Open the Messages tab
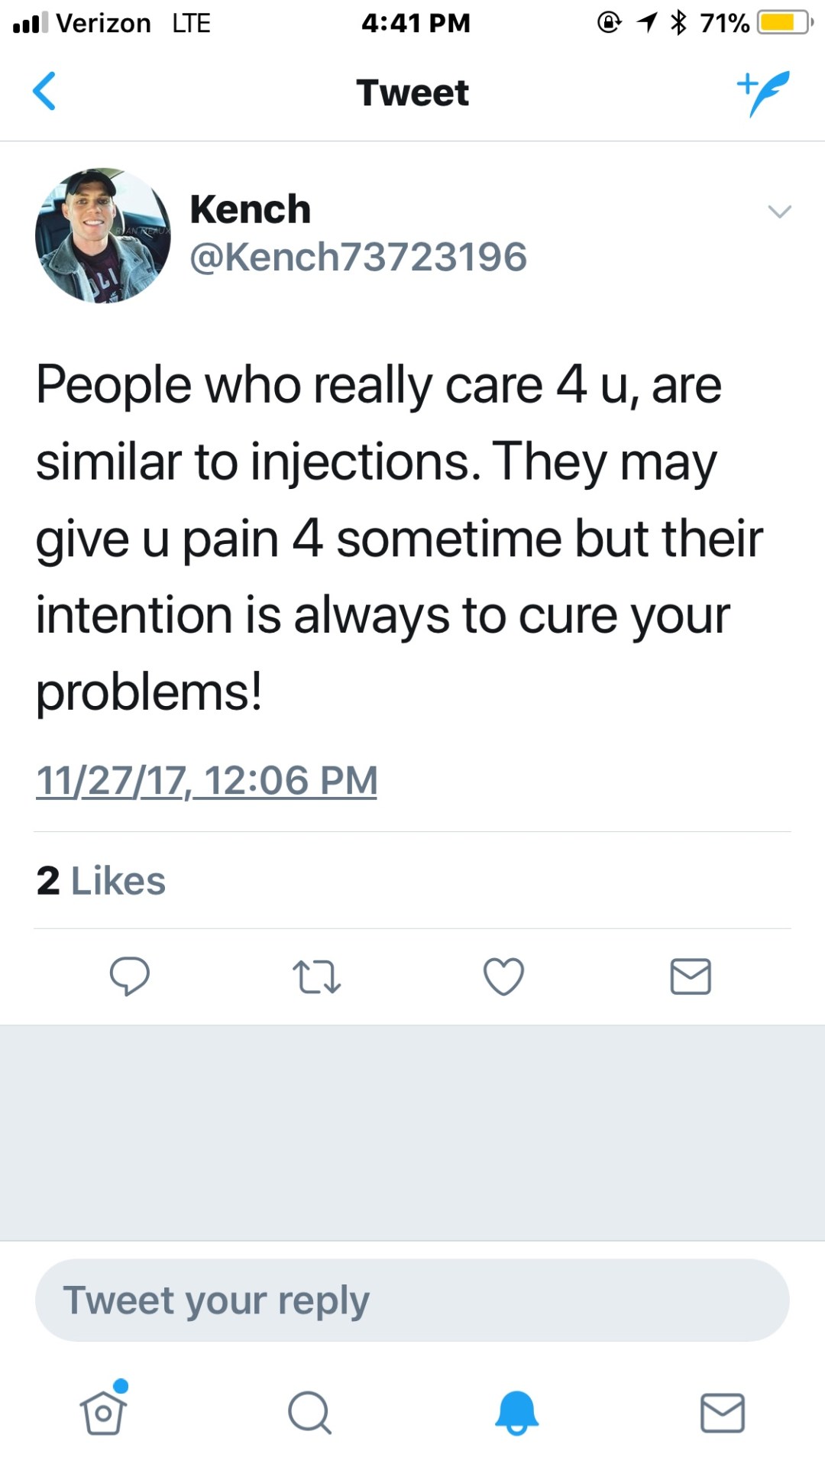825x1467 pixels. [x=723, y=1412]
